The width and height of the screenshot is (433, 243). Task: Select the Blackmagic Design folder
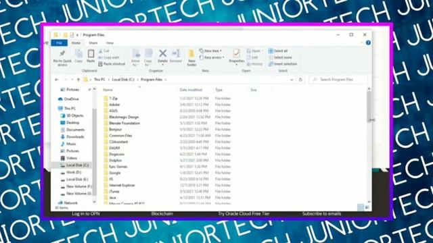click(124, 117)
